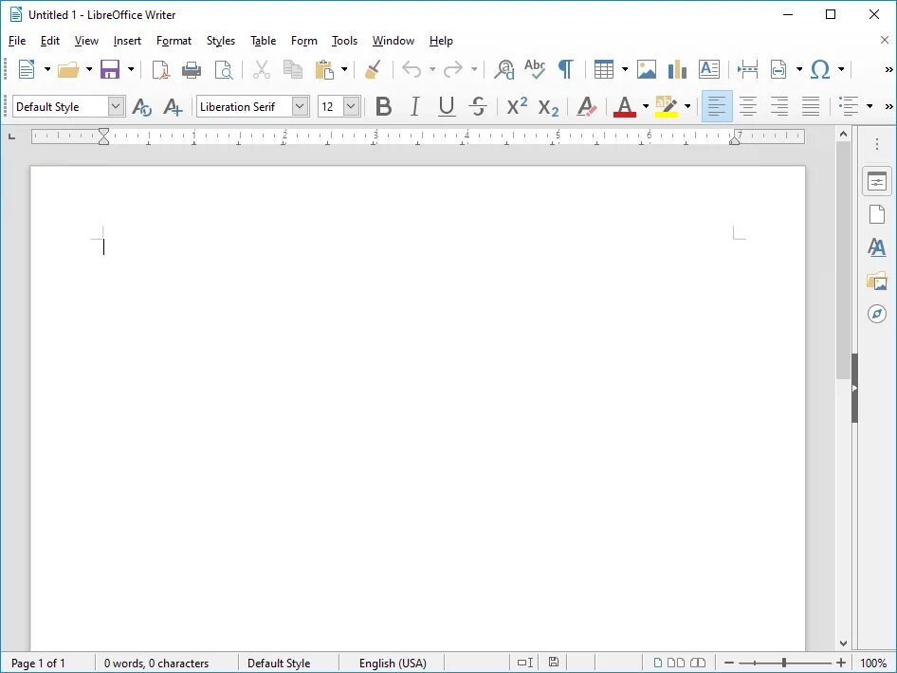The height and width of the screenshot is (673, 897).
Task: Open the Save dropdown arrow
Action: pyautogui.click(x=131, y=70)
